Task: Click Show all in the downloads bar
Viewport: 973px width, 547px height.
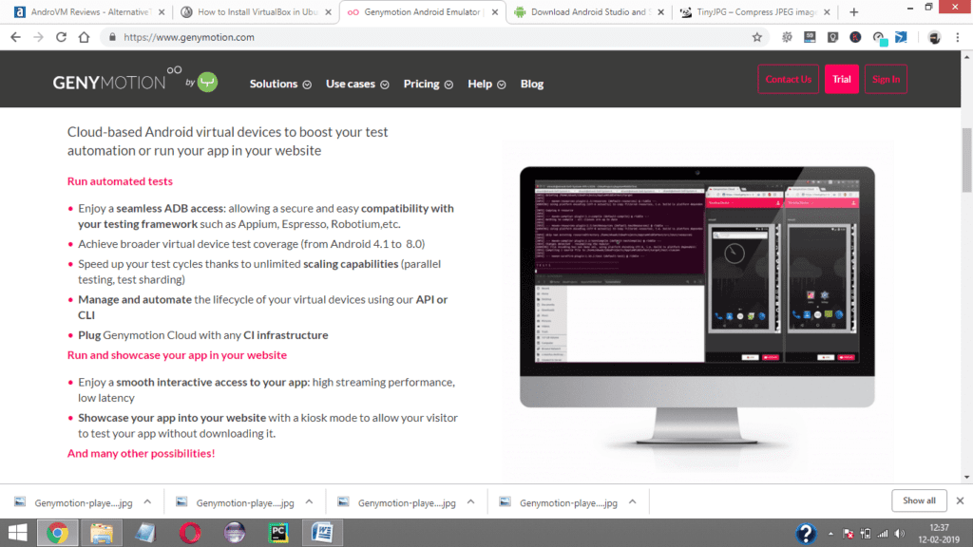Action: coord(918,500)
